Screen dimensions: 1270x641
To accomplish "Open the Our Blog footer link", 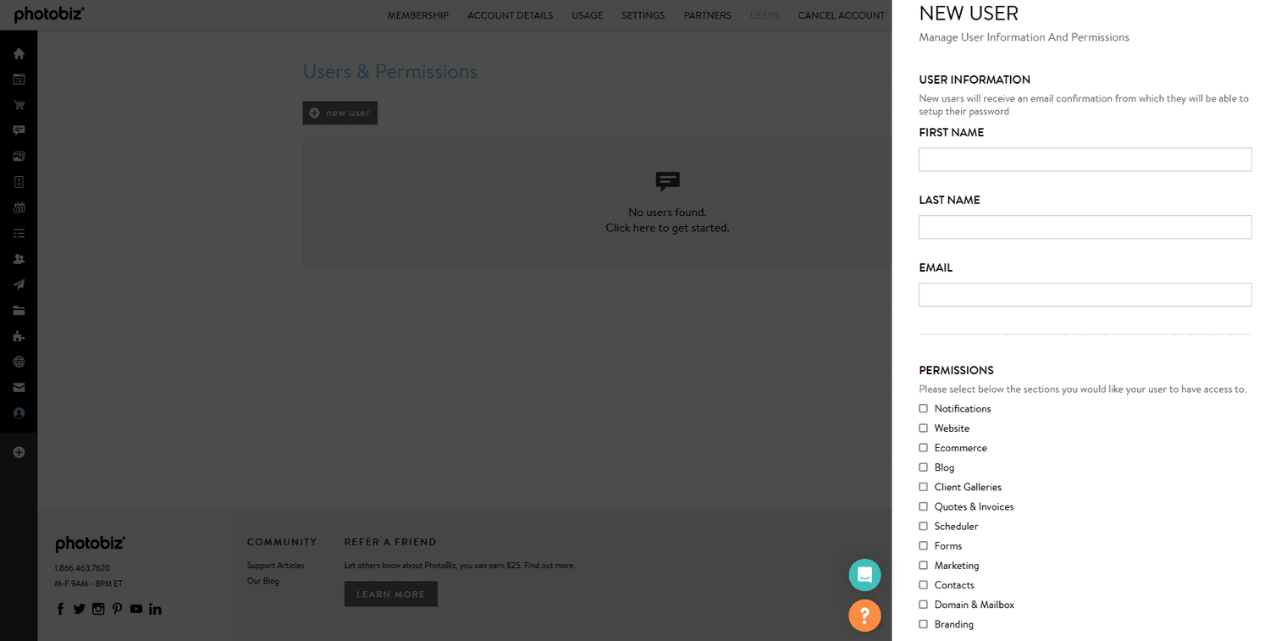I will point(262,581).
